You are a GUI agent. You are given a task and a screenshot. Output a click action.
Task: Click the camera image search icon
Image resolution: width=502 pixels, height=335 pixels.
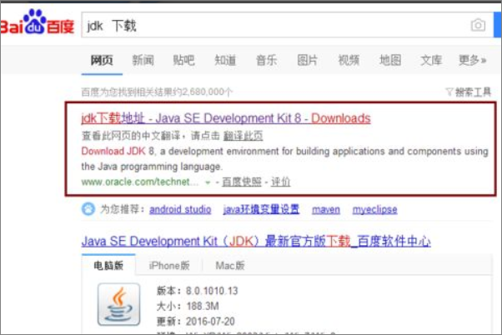pyautogui.click(x=478, y=25)
